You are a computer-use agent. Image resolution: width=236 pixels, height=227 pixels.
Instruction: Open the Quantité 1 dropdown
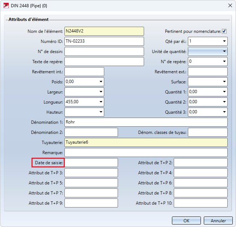(224, 92)
